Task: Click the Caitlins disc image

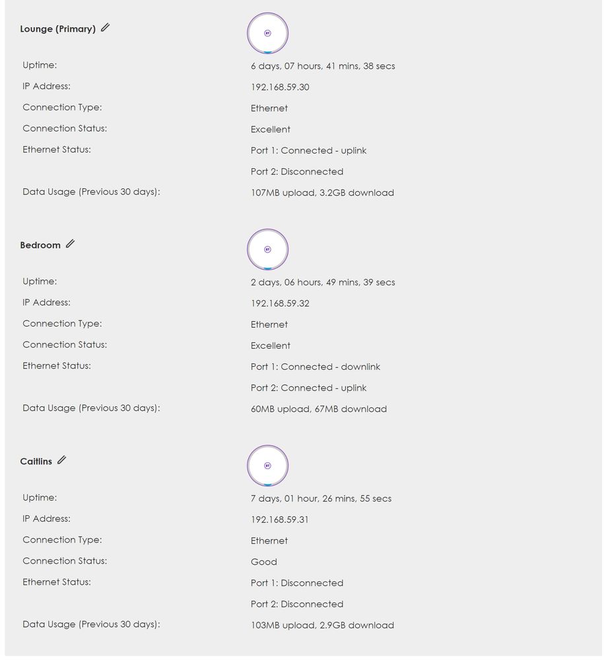Action: pos(267,465)
